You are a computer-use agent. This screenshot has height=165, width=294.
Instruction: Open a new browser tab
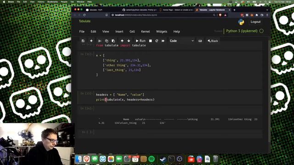tap(234, 10)
